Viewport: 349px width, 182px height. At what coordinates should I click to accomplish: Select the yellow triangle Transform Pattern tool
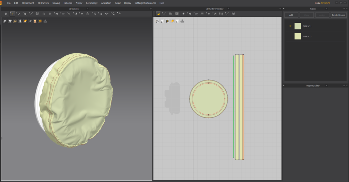pos(158,14)
